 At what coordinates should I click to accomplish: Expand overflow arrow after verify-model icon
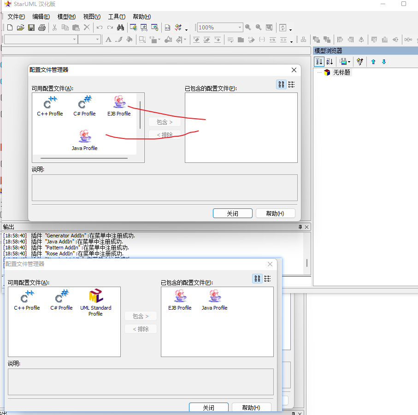(186, 29)
